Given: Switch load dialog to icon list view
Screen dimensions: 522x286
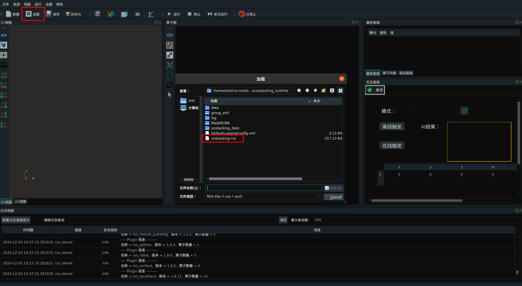Looking at the screenshot, I should tap(332, 91).
